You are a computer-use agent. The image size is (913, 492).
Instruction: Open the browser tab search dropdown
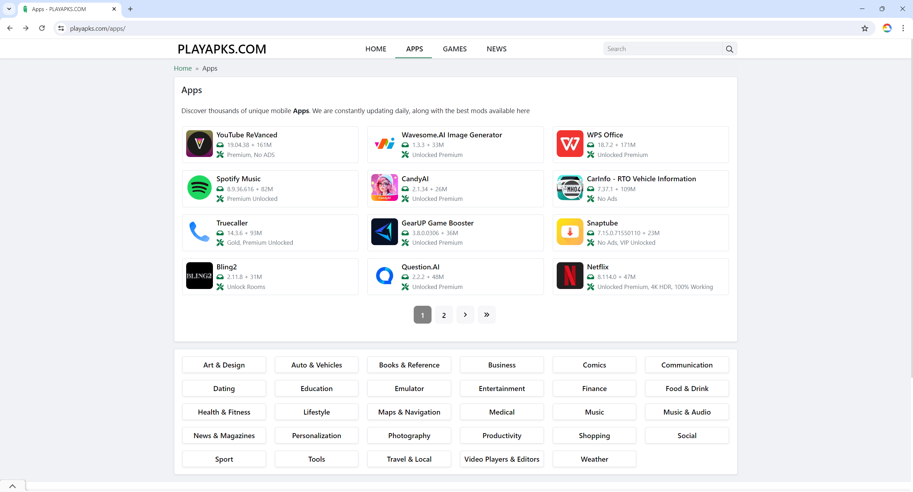point(9,9)
